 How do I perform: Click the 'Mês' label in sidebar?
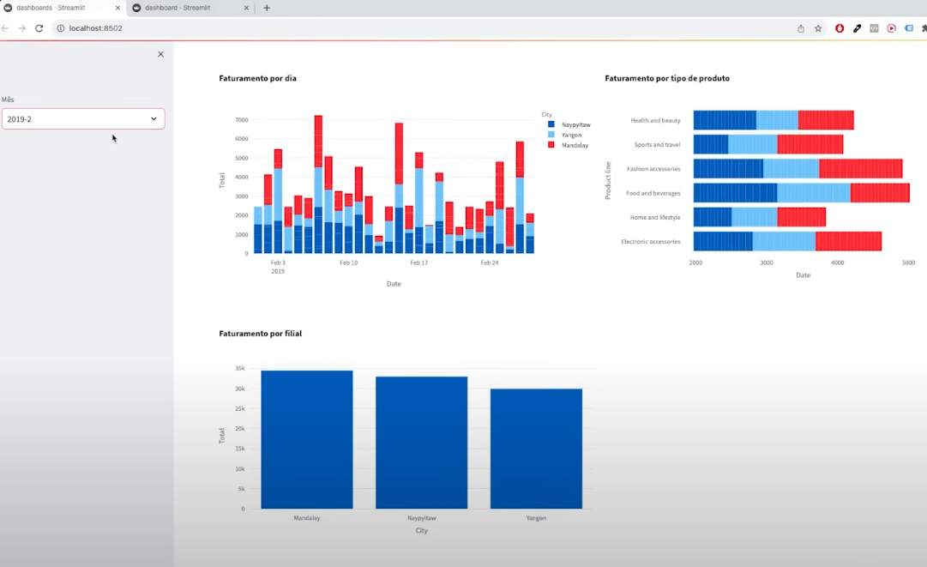[x=8, y=100]
